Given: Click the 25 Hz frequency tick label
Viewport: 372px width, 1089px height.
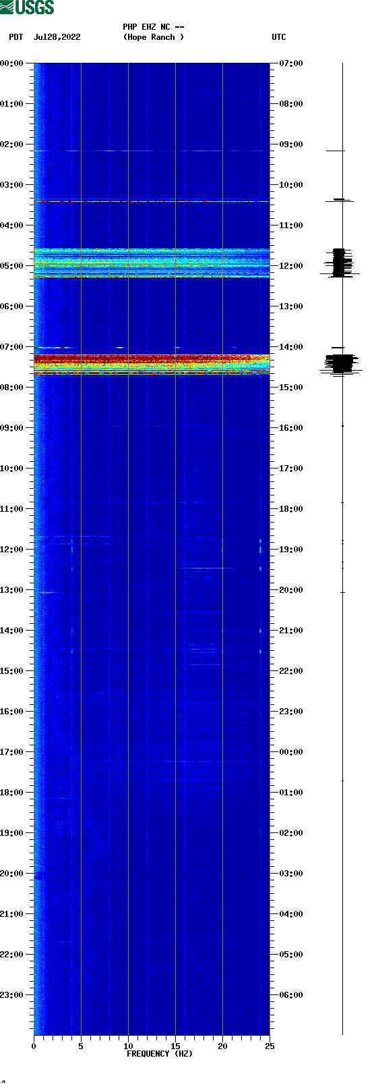Looking at the screenshot, I should (x=270, y=1046).
